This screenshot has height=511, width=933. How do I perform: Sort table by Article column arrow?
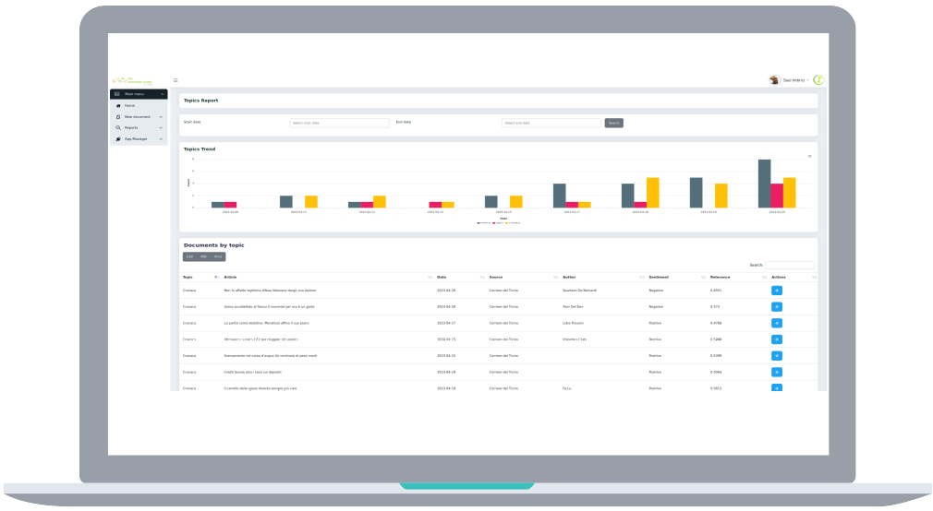430,278
